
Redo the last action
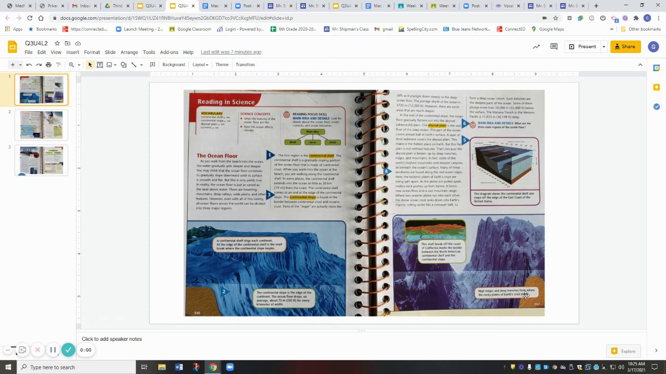tap(39, 65)
